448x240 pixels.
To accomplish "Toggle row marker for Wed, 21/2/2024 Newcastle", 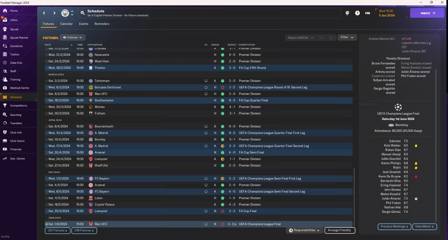I will [47, 55].
